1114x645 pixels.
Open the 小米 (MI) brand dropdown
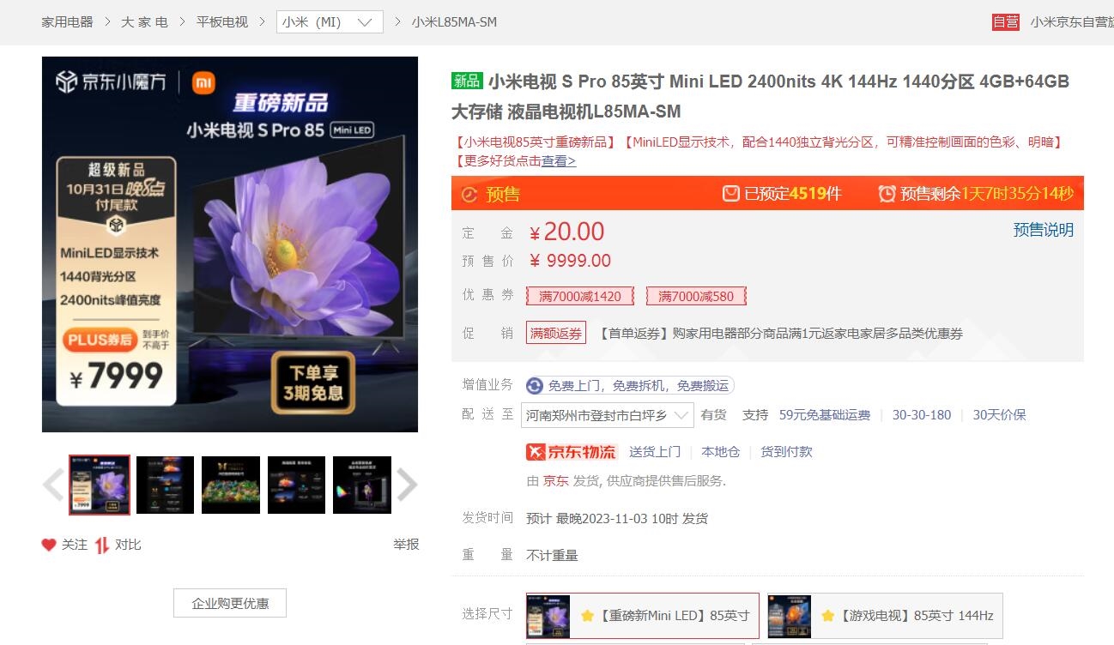(x=330, y=22)
